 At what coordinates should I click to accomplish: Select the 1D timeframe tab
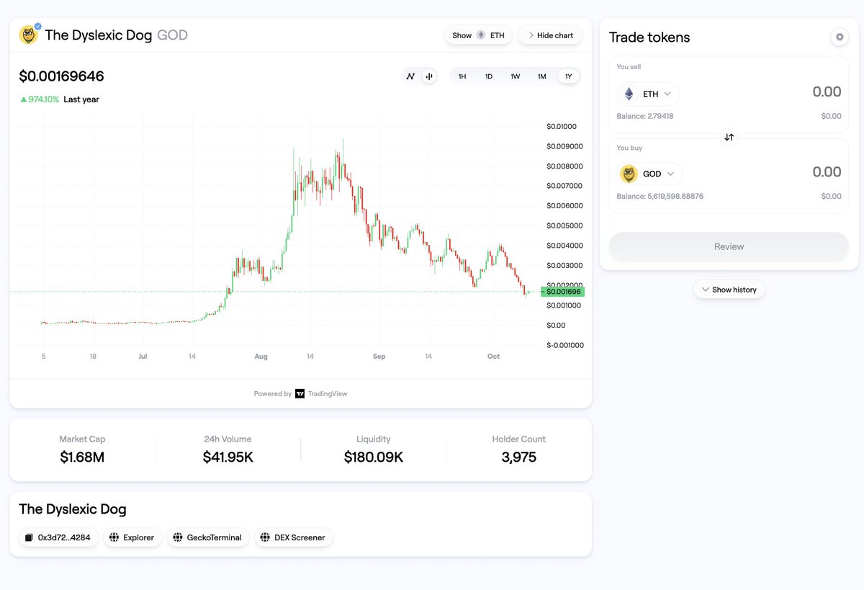point(489,76)
